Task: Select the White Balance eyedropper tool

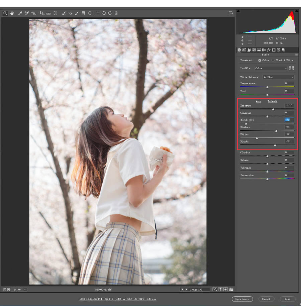Action: pos(20,13)
